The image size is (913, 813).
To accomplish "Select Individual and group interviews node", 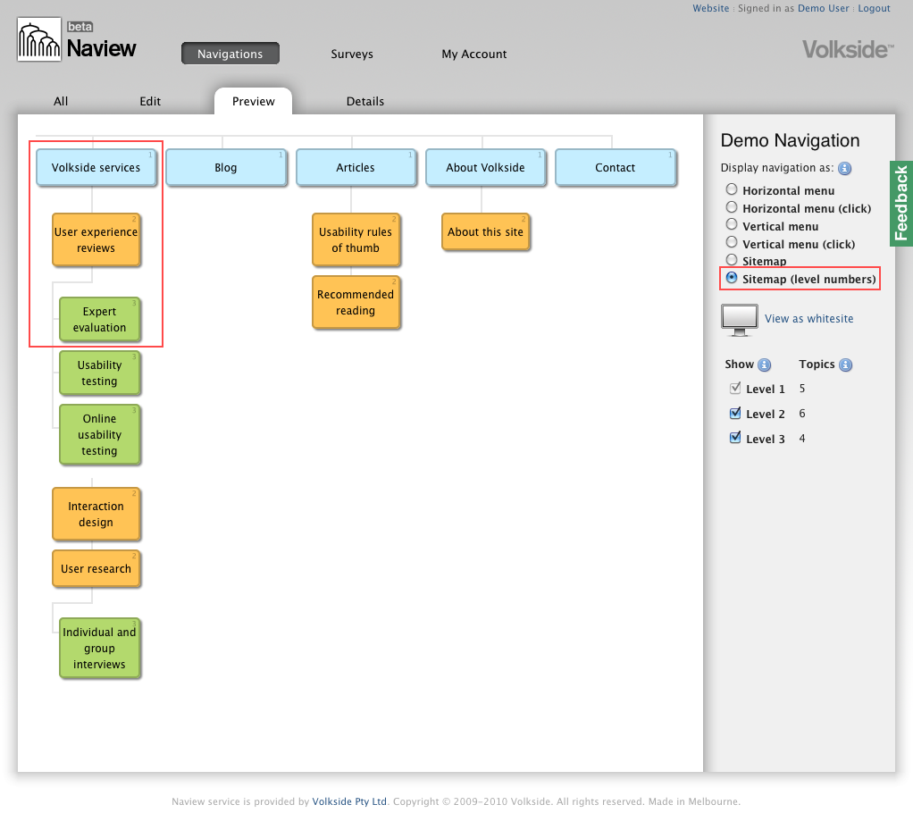I will pyautogui.click(x=99, y=649).
